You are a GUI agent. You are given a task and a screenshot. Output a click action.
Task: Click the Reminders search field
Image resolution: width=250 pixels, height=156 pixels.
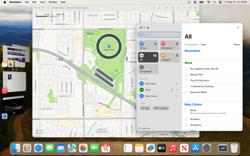159,35
